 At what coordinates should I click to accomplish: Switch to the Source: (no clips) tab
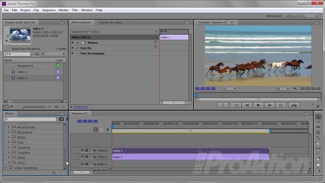point(111,22)
